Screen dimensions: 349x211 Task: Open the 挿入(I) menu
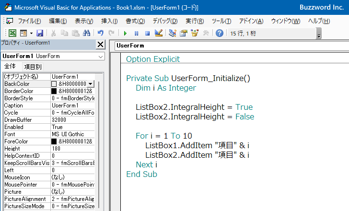pos(109,21)
